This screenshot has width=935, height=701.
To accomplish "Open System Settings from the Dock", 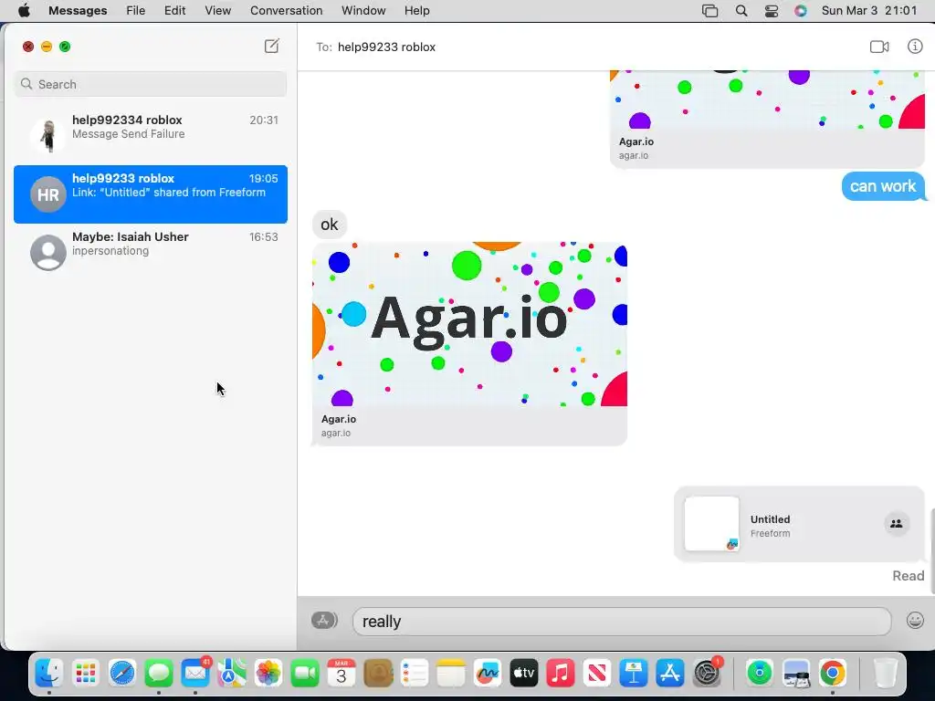I will pos(708,674).
